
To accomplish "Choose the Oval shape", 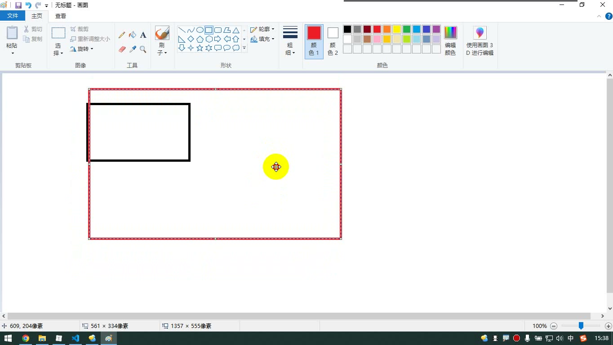I will coord(200,30).
